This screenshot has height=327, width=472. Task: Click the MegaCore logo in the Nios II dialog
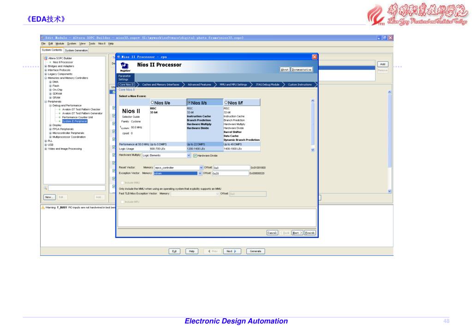click(125, 67)
